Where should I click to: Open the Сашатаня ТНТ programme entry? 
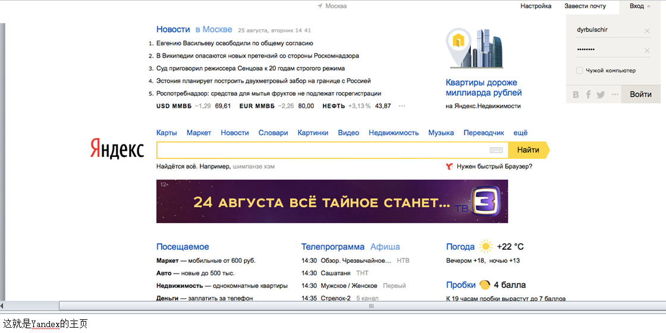335,273
